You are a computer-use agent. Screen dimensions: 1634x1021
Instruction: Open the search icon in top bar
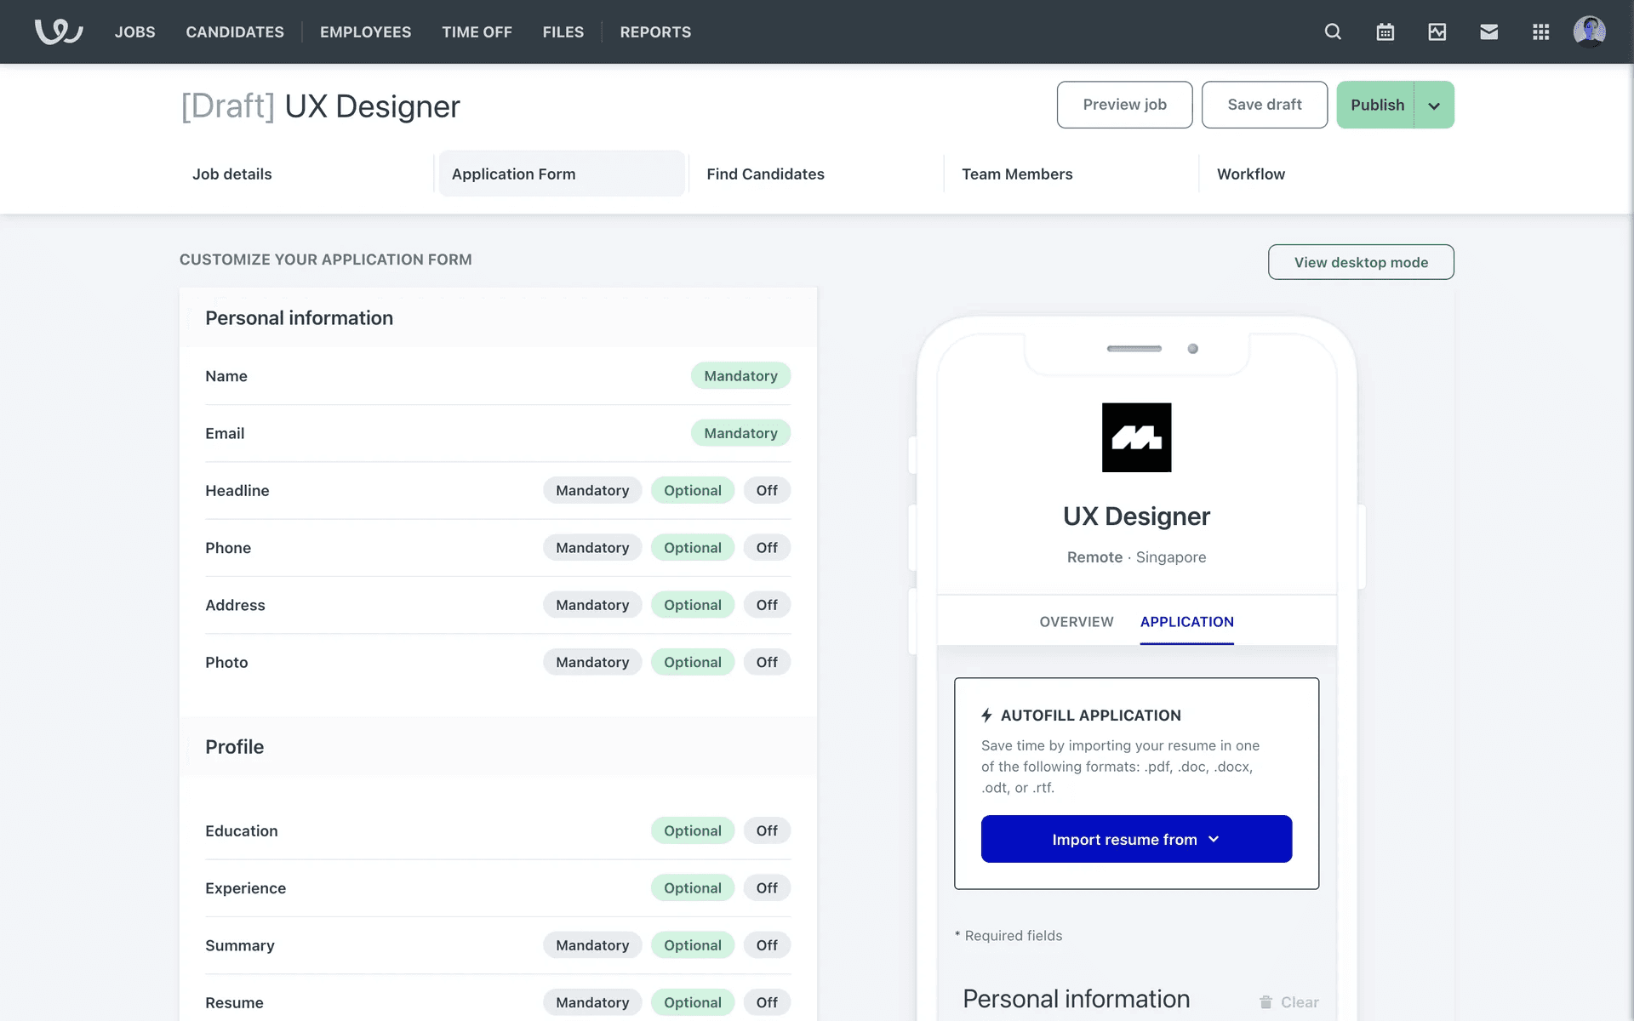coord(1333,31)
